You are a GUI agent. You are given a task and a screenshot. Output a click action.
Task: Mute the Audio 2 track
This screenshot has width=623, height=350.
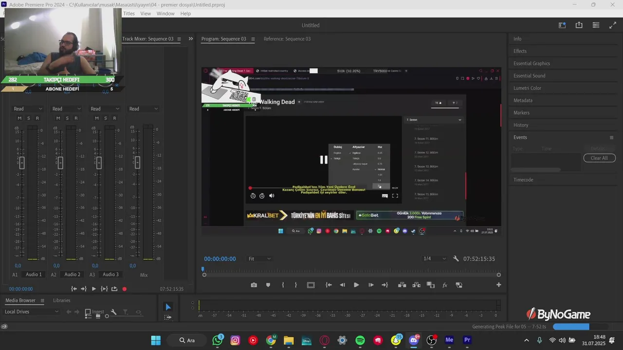[x=58, y=118]
